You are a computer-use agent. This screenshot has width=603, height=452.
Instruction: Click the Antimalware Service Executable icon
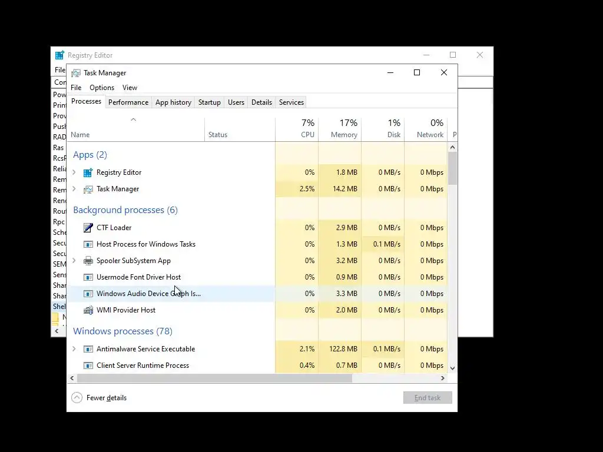88,349
